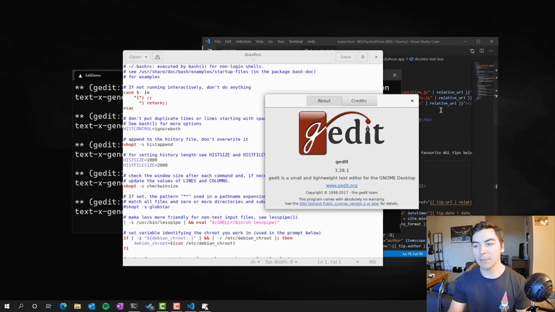Open the VS Code File menu
Viewport: 555px width, 312px height.
(217, 42)
